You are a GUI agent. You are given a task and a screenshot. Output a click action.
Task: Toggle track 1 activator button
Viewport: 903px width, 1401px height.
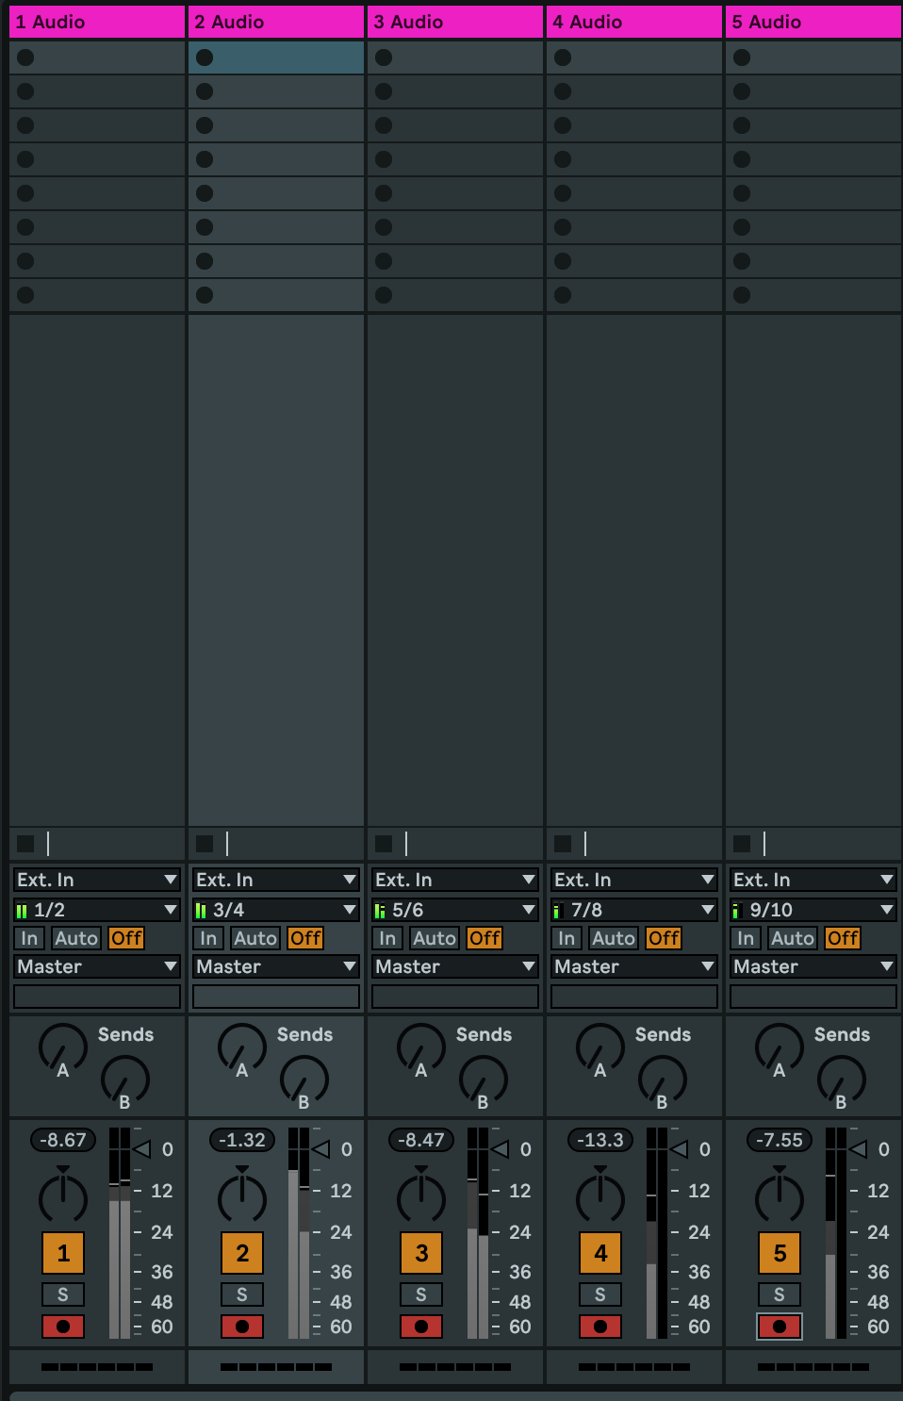63,1253
